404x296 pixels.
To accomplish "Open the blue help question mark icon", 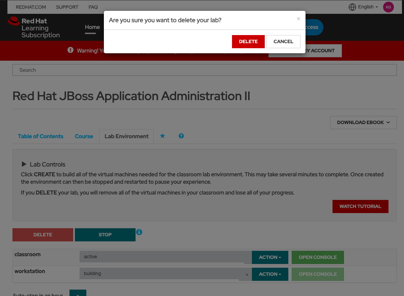I will pyautogui.click(x=181, y=136).
